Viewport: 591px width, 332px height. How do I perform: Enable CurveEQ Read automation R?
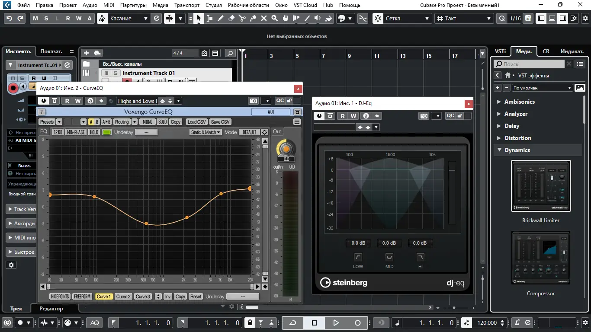tap(67, 101)
